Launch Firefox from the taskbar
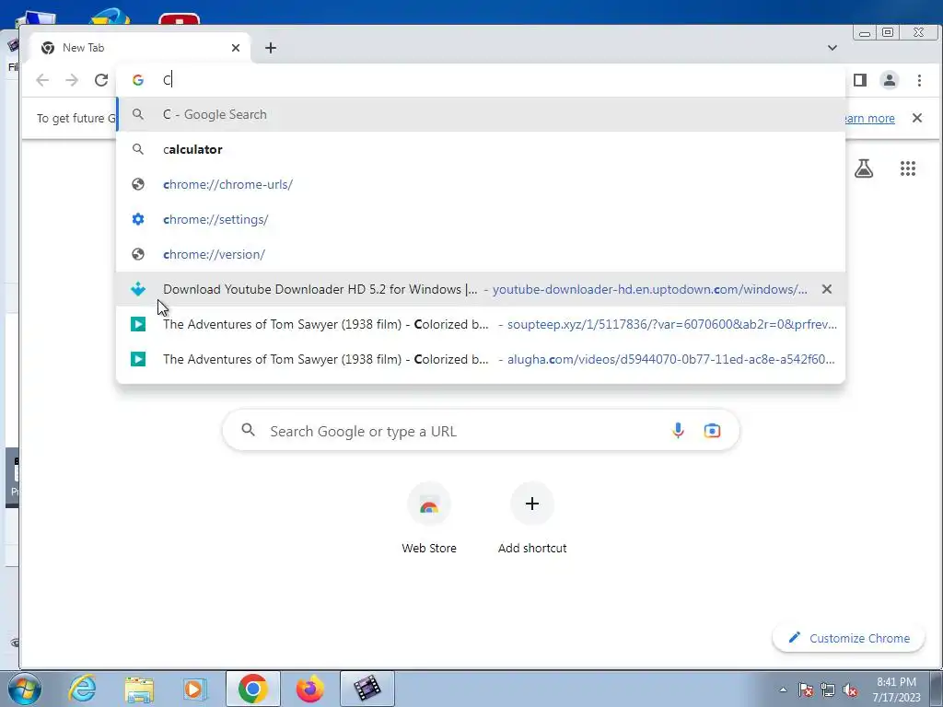 309,689
